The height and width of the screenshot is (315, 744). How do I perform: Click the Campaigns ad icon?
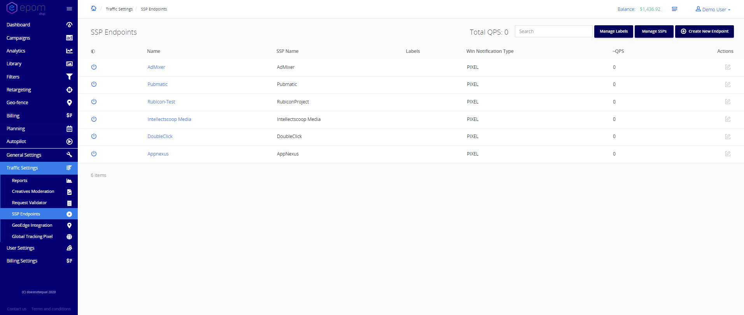[x=69, y=38]
